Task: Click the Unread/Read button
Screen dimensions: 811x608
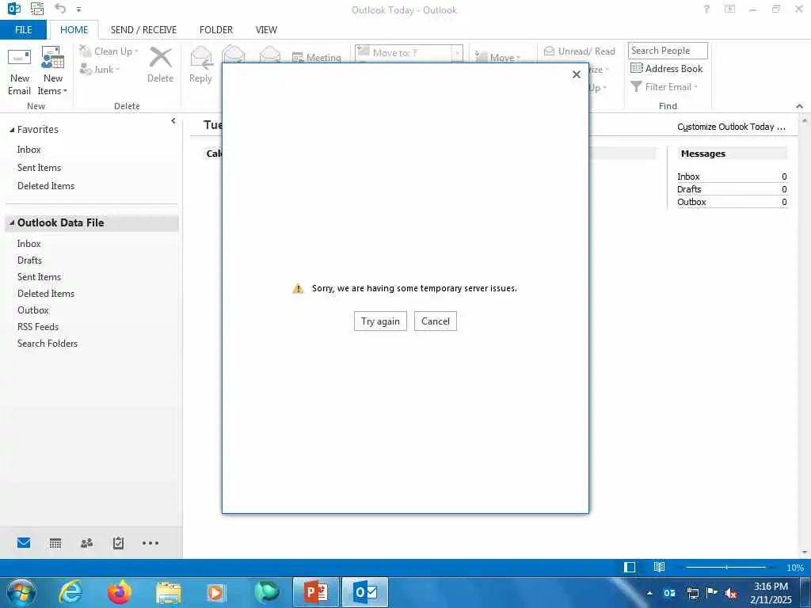Action: [579, 51]
